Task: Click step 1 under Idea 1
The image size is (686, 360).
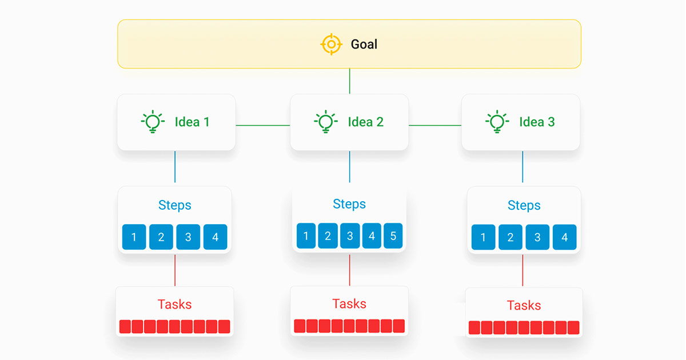Action: 134,237
